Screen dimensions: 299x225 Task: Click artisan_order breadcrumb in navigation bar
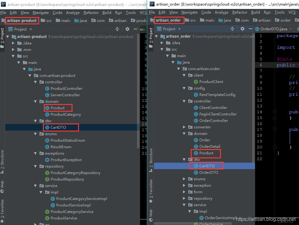pyautogui.click(x=169, y=20)
